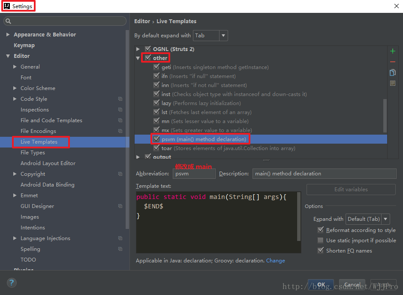Click the OK button
This screenshot has width=403, height=295.
coord(321,285)
